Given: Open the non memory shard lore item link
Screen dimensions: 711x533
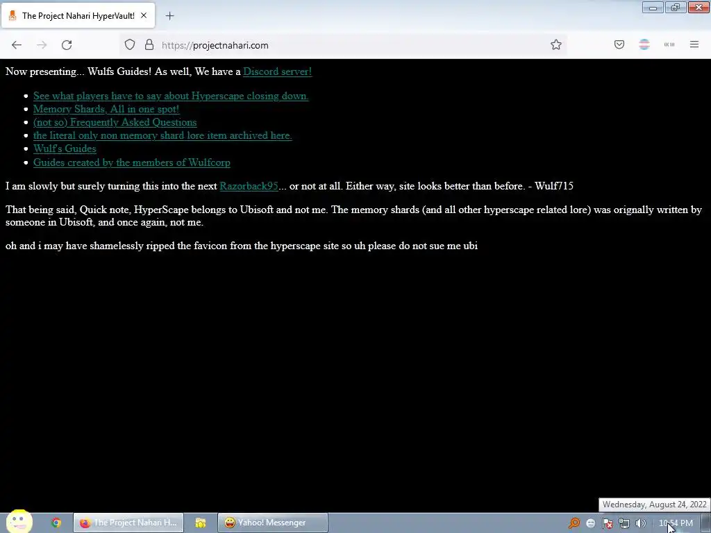Looking at the screenshot, I should (162, 135).
